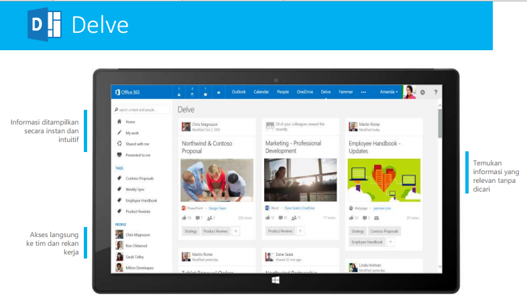This screenshot has height=296, width=527.
Task: Open the help question mark icon
Action: [x=436, y=92]
